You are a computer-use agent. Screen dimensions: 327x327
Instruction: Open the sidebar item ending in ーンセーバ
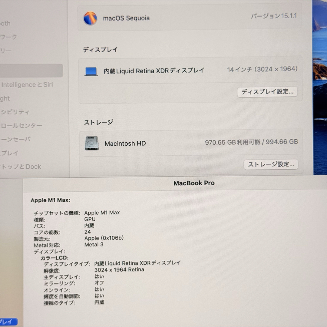[x=16, y=139]
